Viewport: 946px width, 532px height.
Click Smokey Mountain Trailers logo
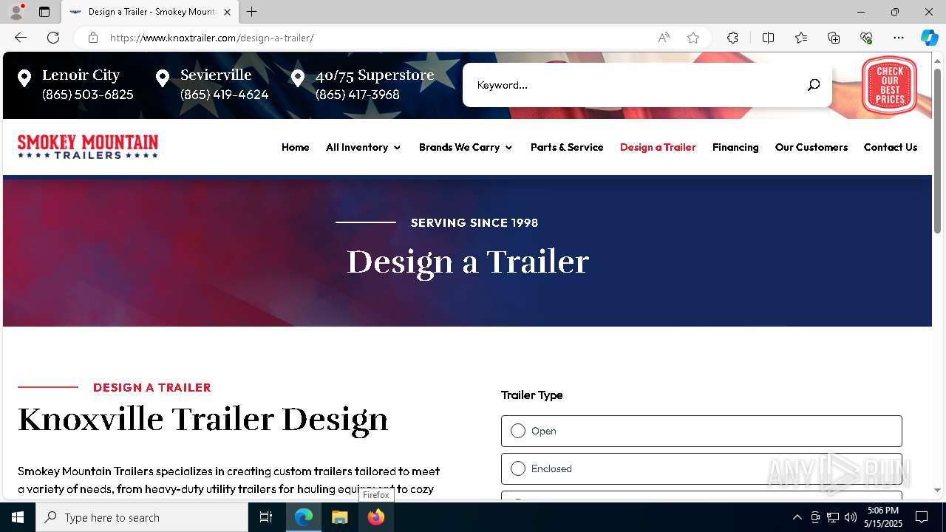(x=88, y=146)
